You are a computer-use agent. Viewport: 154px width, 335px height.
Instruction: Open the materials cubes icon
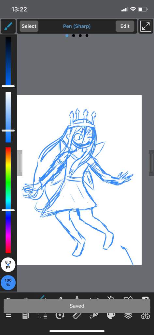click(146, 316)
